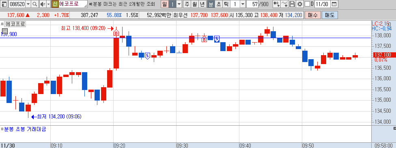Click the 최저 134,200 (09:06) annotation
The height and width of the screenshot is (148, 396).
click(59, 116)
